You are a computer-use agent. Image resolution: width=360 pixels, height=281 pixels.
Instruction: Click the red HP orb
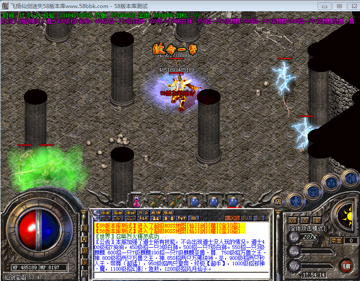coord(27,231)
